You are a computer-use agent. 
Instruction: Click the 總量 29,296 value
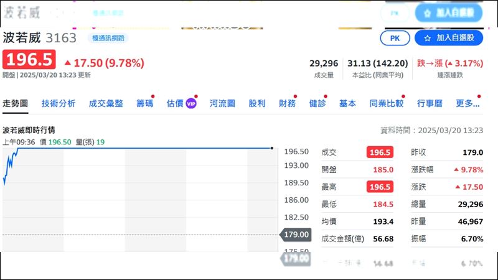(x=471, y=205)
